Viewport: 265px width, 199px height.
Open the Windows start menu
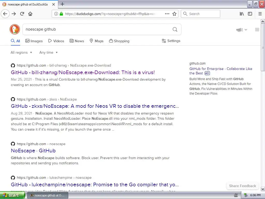(12, 195)
